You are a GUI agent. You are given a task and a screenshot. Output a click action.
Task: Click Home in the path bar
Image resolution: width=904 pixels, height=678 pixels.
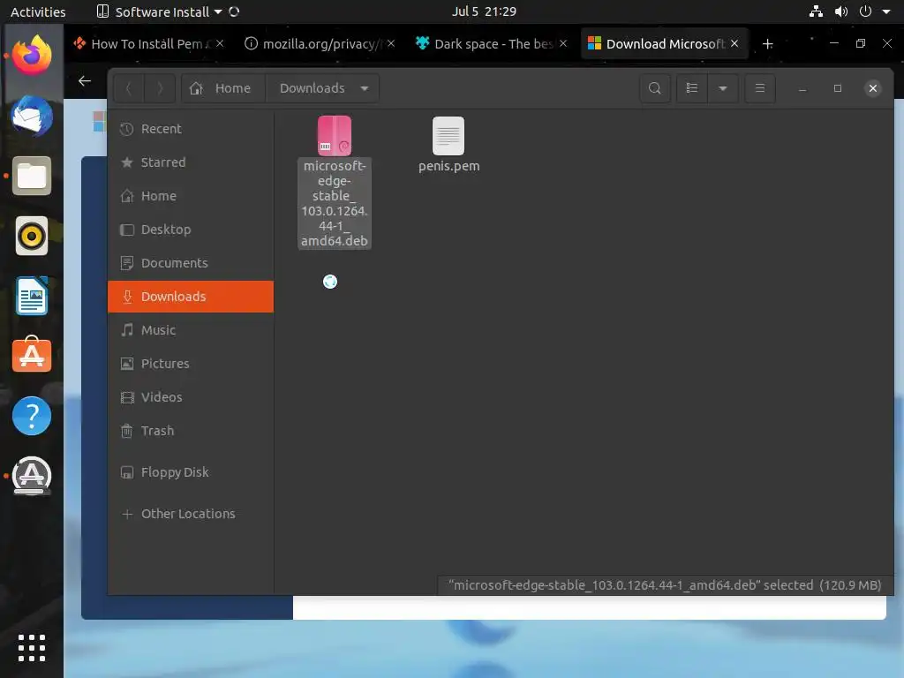(x=223, y=88)
